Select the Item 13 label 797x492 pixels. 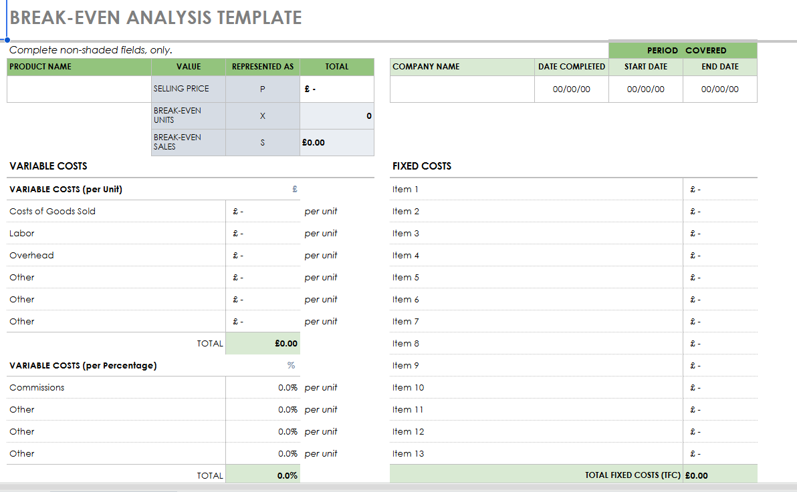tap(408, 453)
